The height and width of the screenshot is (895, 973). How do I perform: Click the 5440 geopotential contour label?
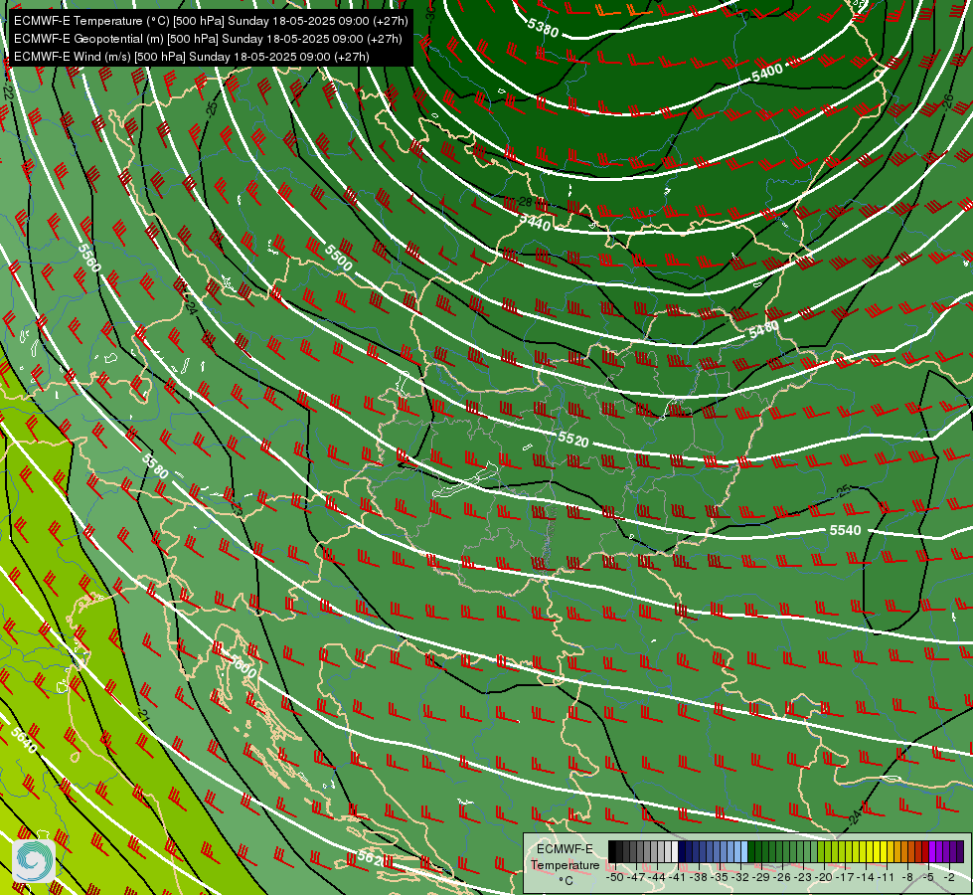(535, 221)
